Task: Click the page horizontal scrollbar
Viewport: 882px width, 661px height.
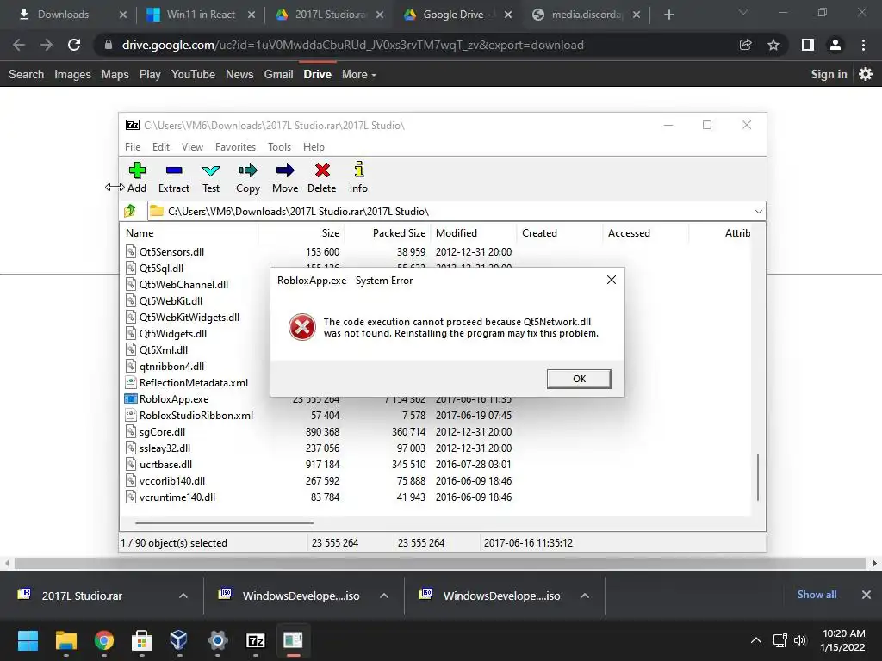Action: (x=440, y=563)
